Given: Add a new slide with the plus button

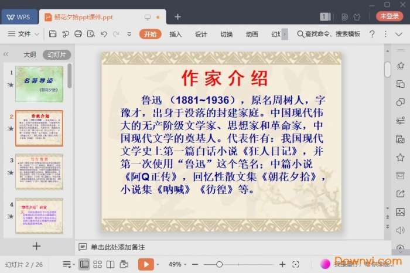Looking at the screenshot, I should click(36, 246).
